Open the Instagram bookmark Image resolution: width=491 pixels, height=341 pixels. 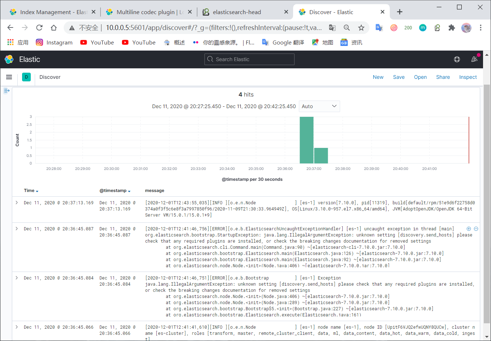pos(54,42)
